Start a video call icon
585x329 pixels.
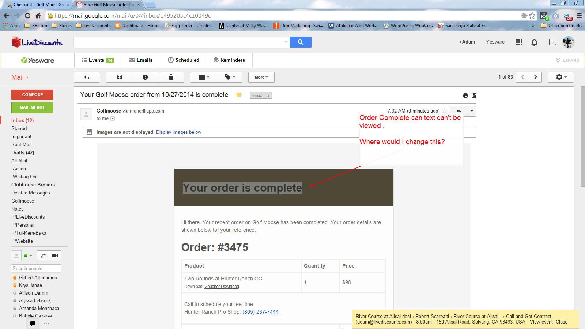click(55, 256)
